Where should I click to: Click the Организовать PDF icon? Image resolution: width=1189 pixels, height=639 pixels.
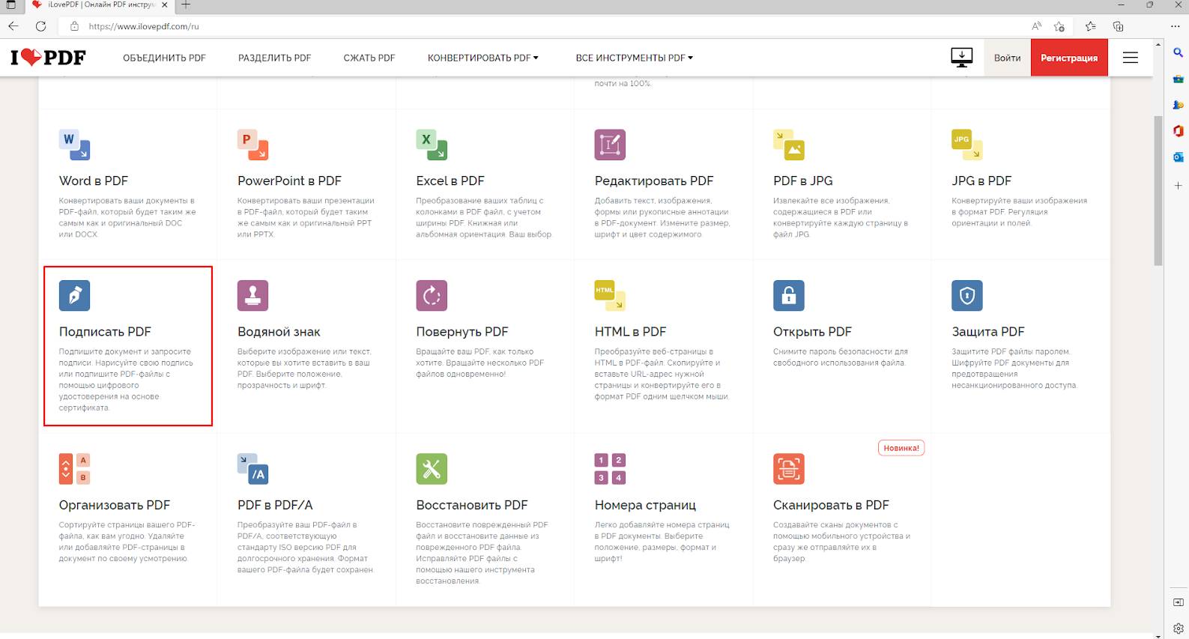74,469
